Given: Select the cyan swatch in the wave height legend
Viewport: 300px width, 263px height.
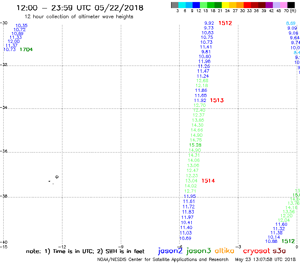Looking at the screenshot, I should point(182,5).
